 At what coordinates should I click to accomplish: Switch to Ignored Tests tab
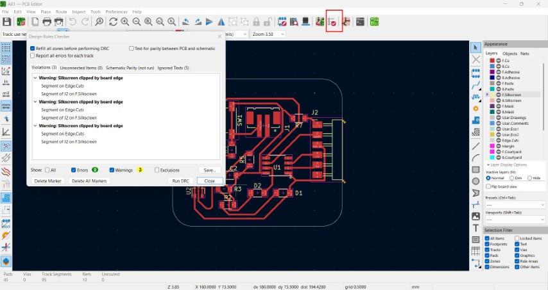173,68
